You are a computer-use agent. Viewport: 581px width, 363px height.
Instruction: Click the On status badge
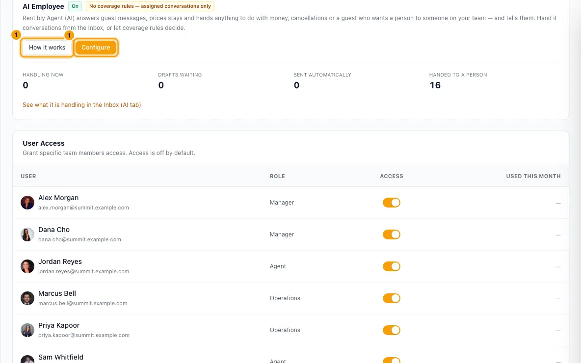tap(75, 6)
